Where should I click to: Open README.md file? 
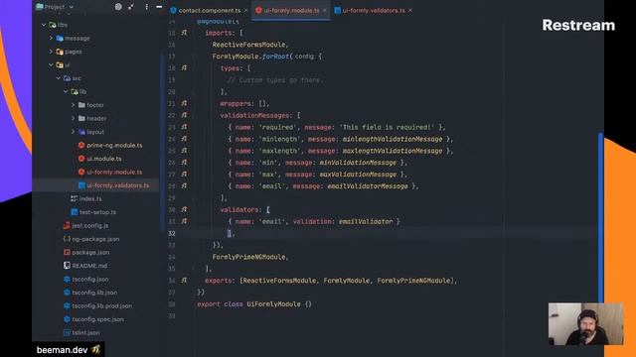point(89,266)
